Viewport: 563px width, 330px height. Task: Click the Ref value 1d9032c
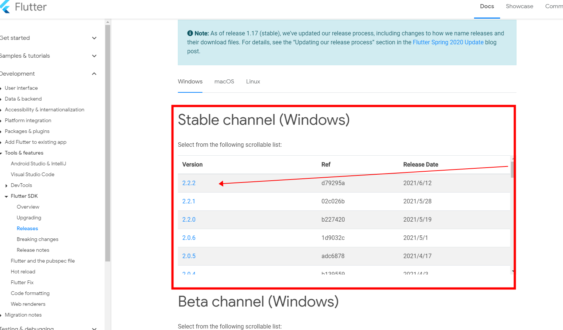[333, 238]
